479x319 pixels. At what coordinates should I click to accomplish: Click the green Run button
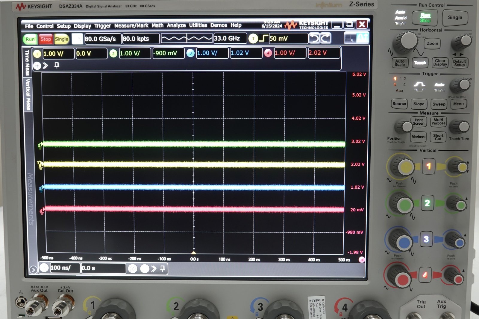(30, 39)
